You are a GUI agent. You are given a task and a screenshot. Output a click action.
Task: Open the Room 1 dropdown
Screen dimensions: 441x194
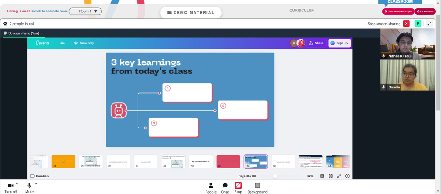pyautogui.click(x=85, y=11)
